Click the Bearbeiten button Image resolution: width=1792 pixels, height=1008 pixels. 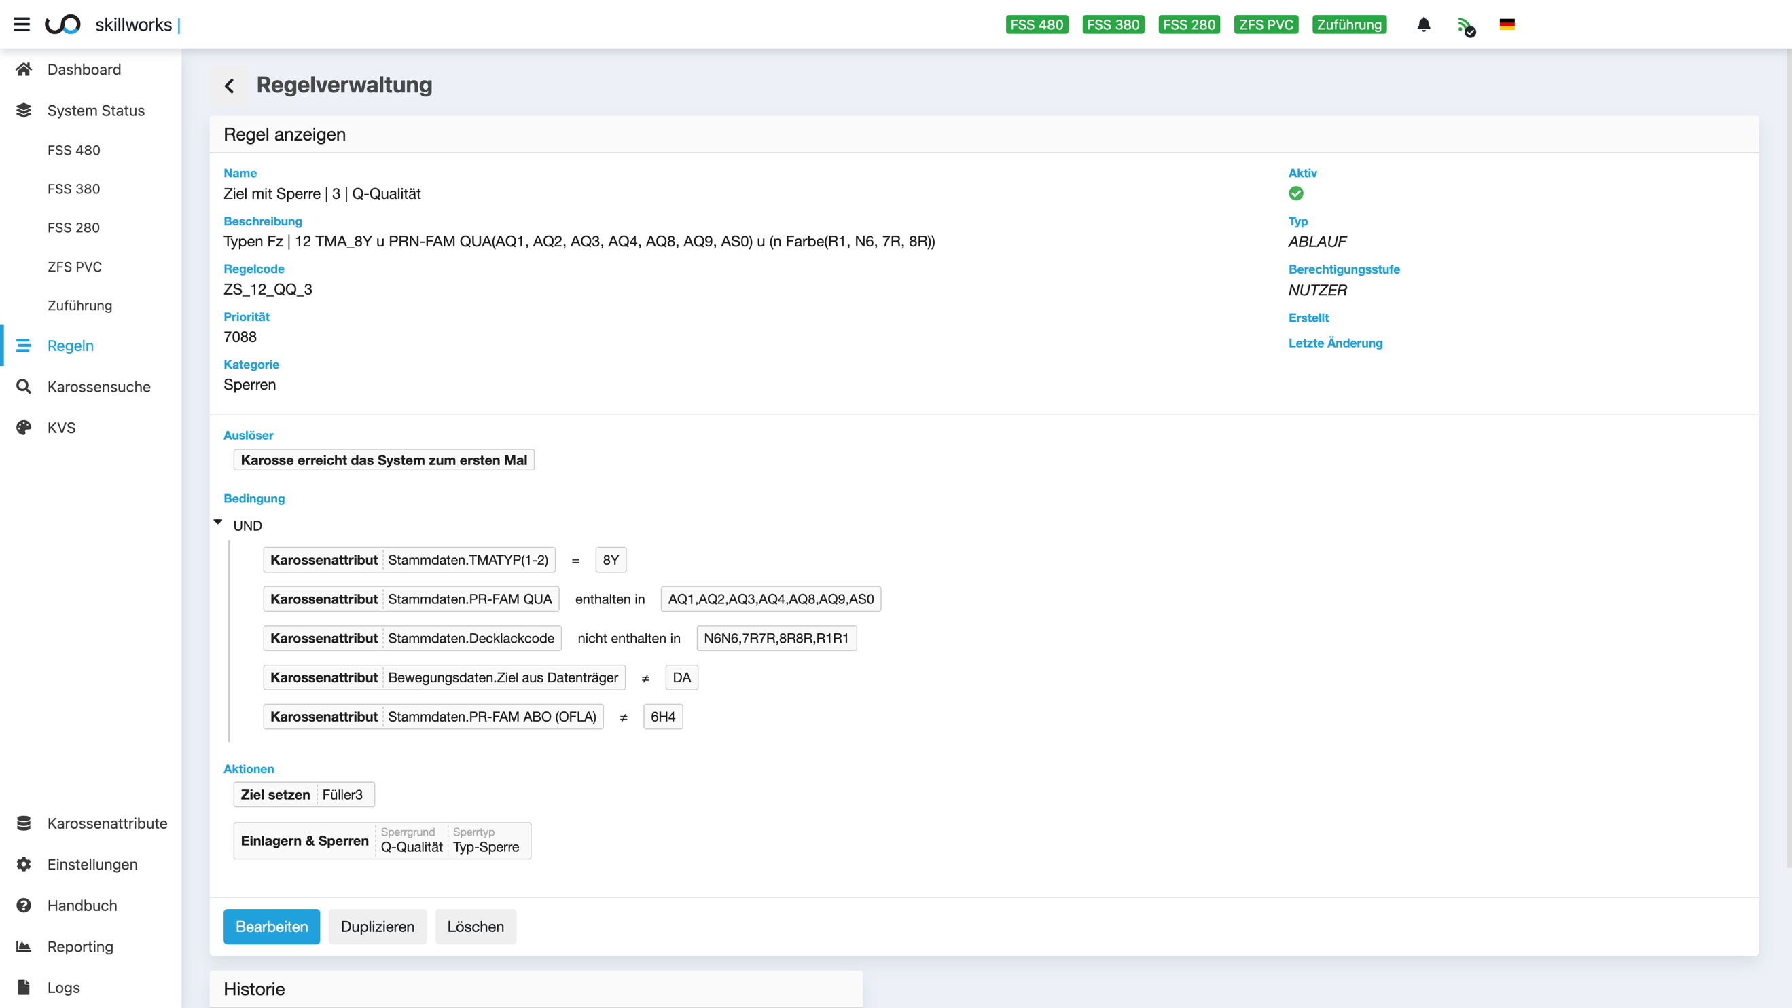(271, 927)
